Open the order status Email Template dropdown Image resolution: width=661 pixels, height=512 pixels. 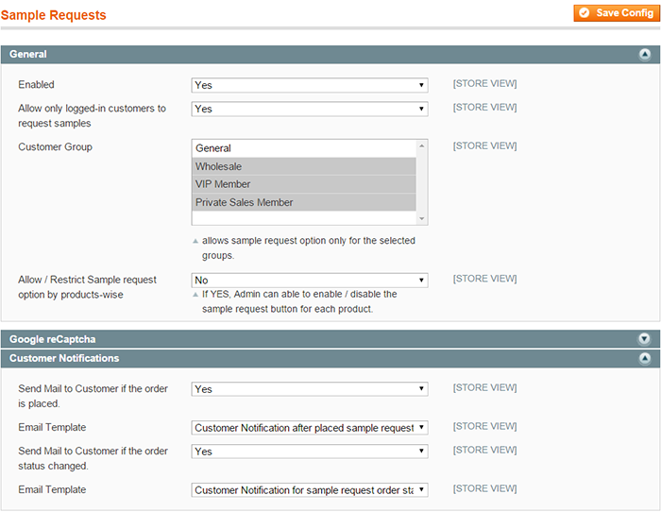[310, 490]
